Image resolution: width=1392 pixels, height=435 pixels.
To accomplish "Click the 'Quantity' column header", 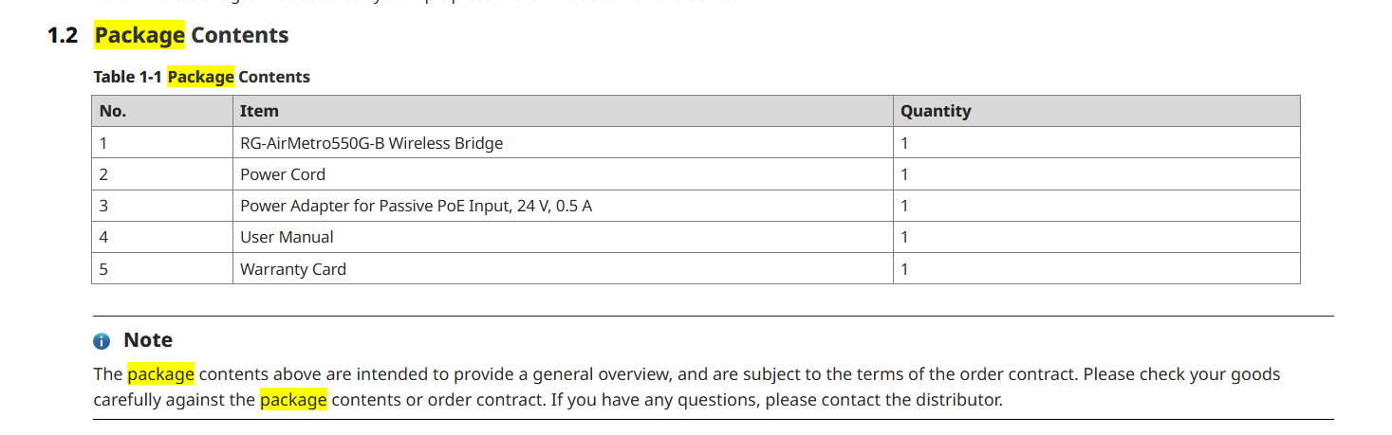I will [1097, 111].
